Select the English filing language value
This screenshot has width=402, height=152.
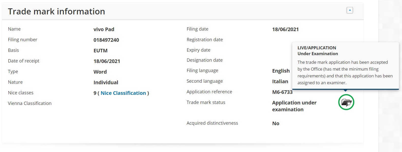pos(281,71)
